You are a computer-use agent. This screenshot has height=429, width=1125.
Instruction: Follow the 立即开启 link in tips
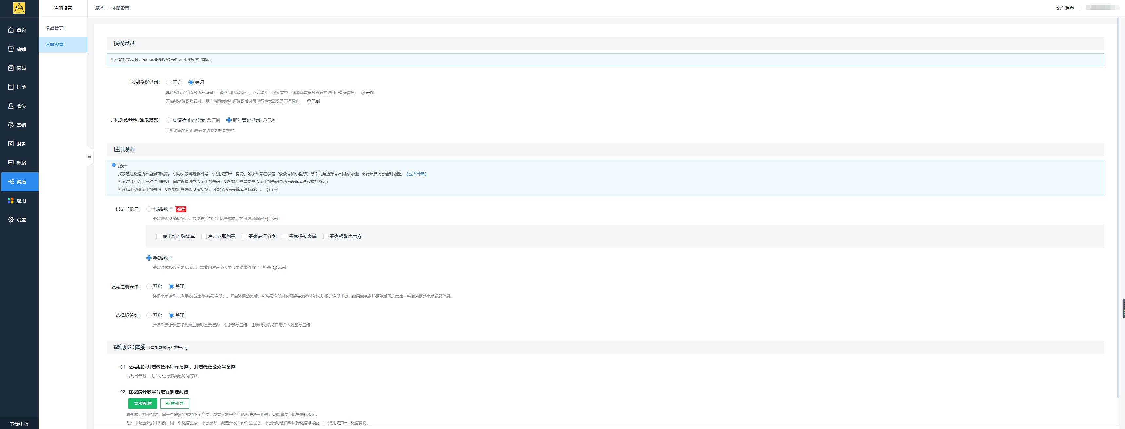click(x=417, y=174)
